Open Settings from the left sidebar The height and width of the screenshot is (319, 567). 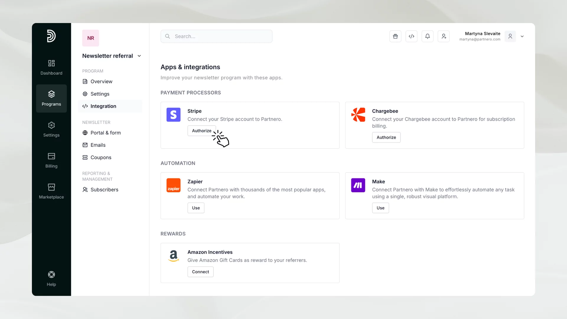51,129
